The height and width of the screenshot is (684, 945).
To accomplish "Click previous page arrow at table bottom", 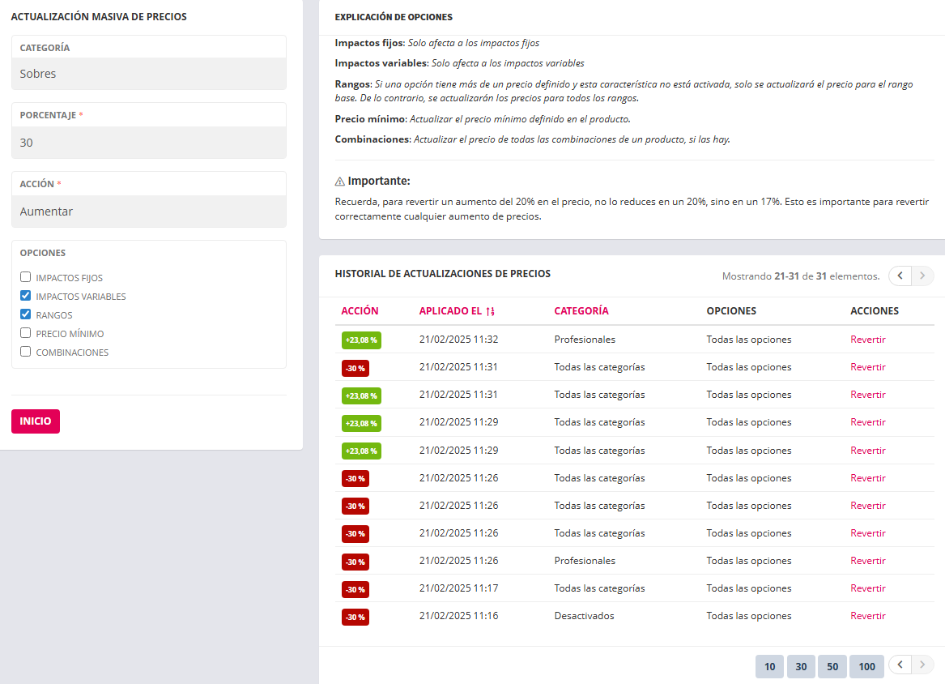I will click(900, 665).
